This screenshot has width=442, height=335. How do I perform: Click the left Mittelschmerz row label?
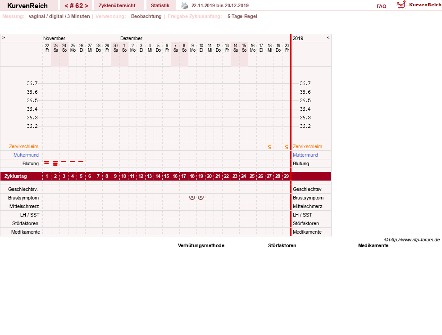point(24,206)
